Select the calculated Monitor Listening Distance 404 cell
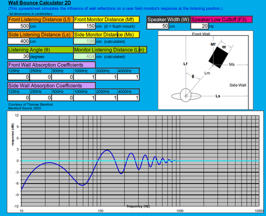 click(85, 56)
